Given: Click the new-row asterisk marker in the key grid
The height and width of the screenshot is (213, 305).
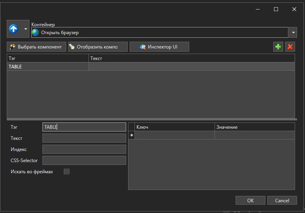Looking at the screenshot, I should pyautogui.click(x=132, y=135).
